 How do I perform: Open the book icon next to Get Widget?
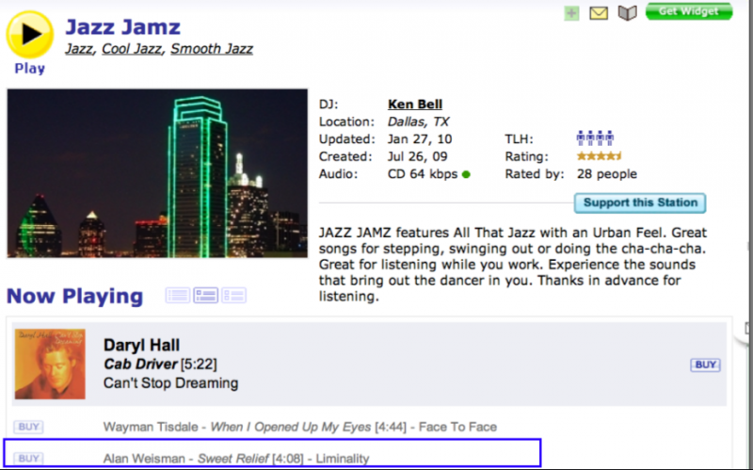[627, 13]
